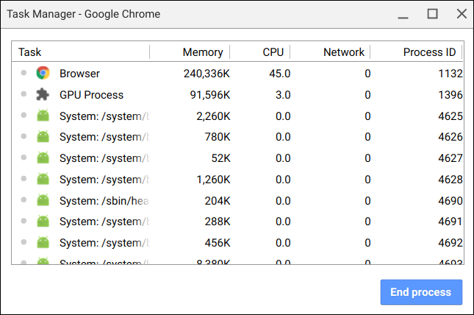
Task: Click Android icon for process 4628
Action: pos(43,180)
